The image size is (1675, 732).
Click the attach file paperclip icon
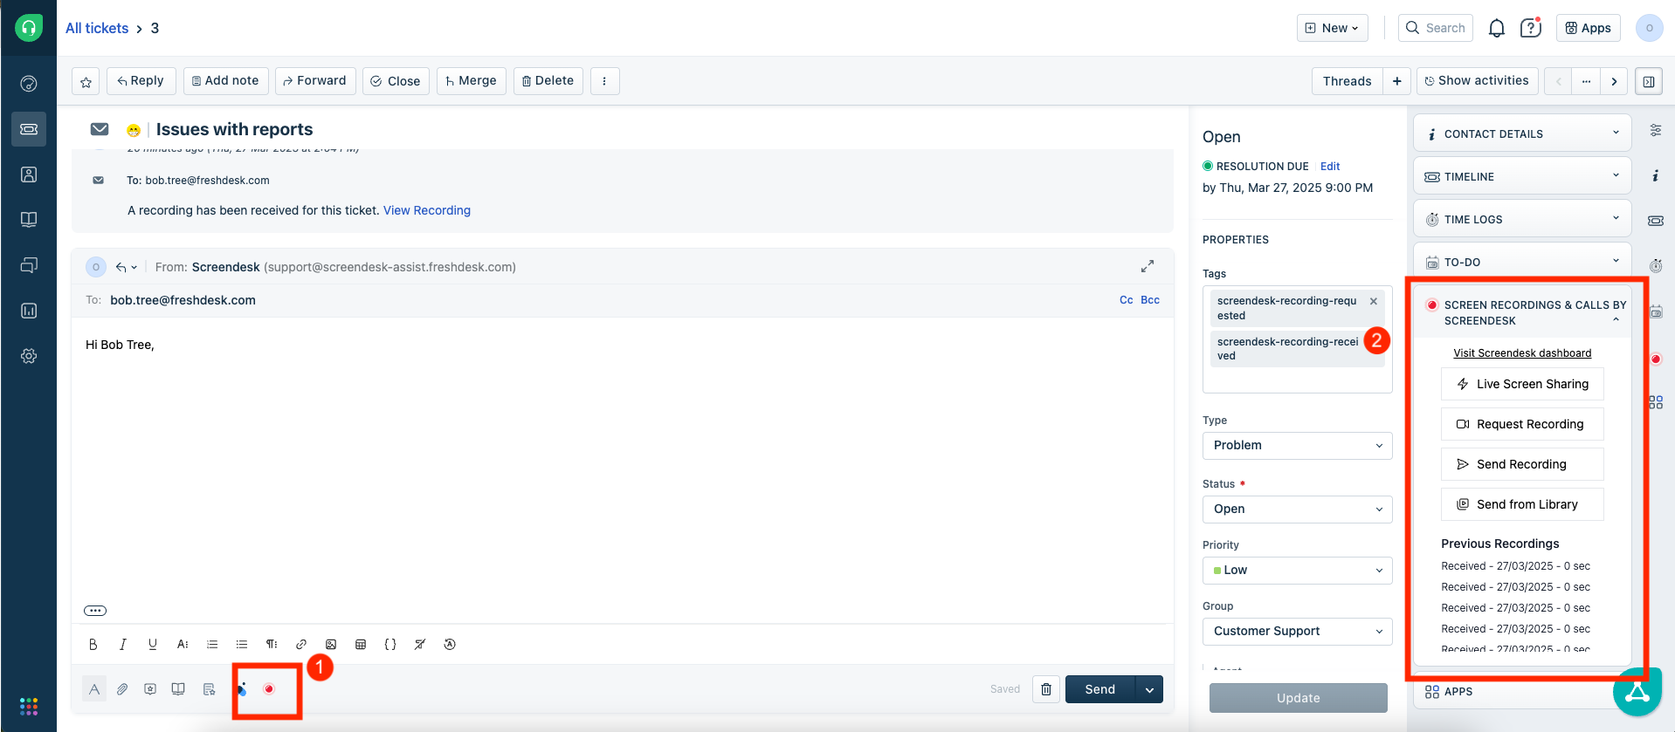122,689
